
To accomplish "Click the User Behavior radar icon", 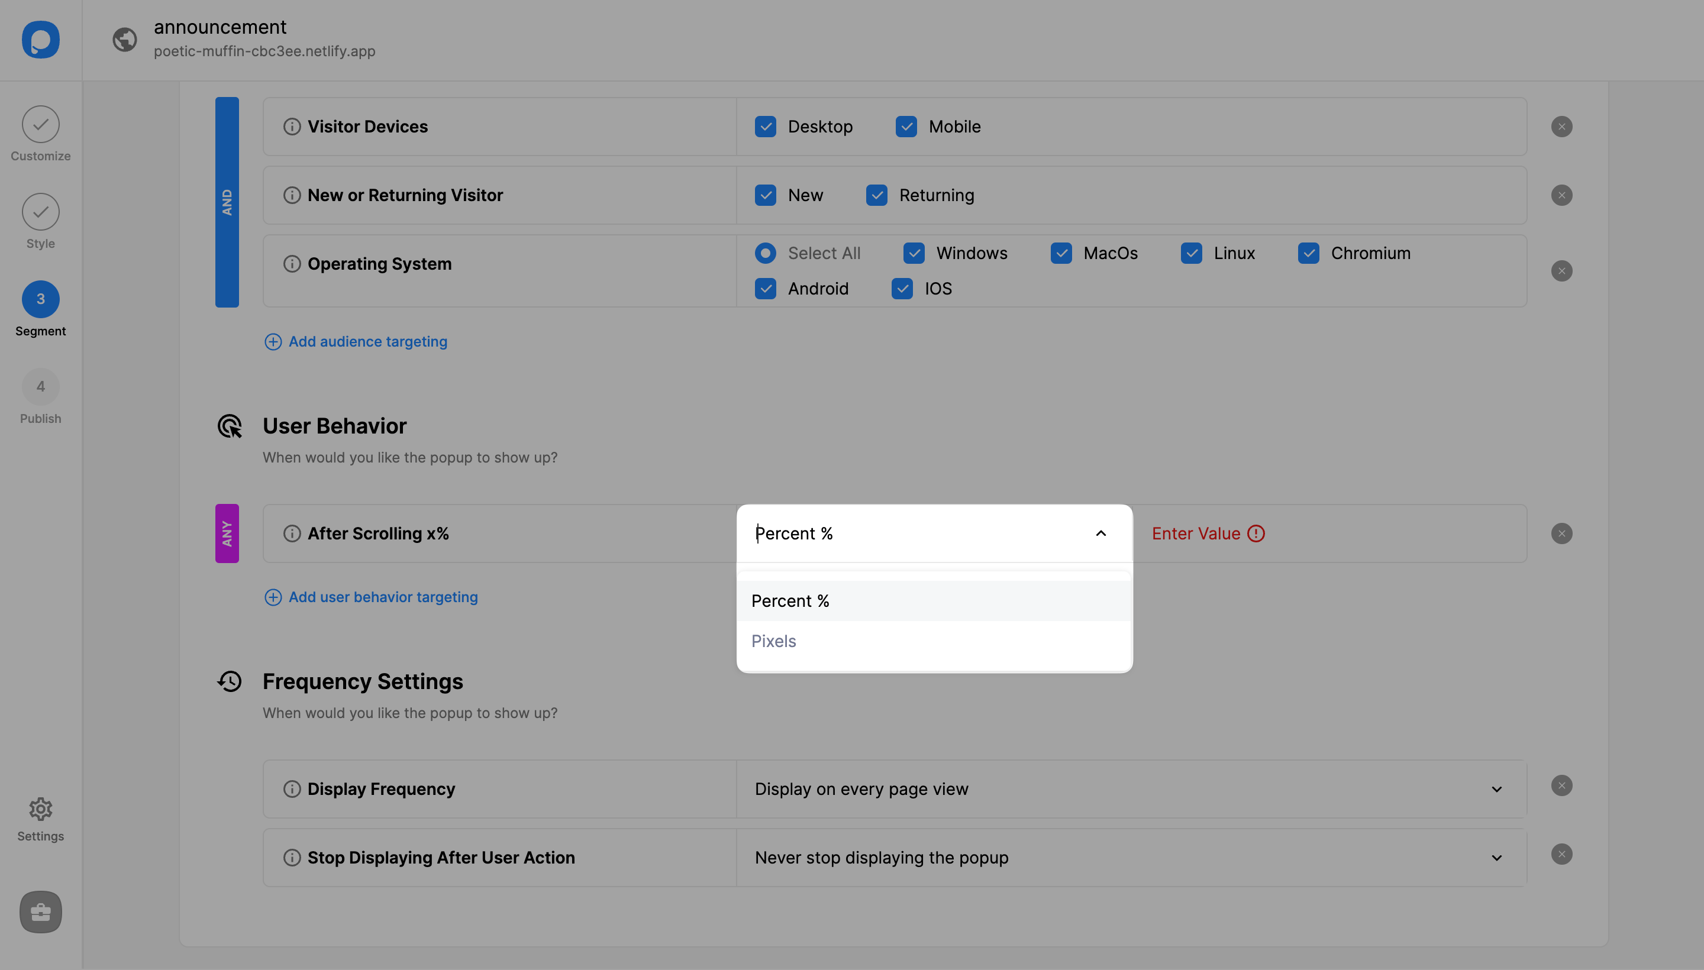I will (x=230, y=425).
